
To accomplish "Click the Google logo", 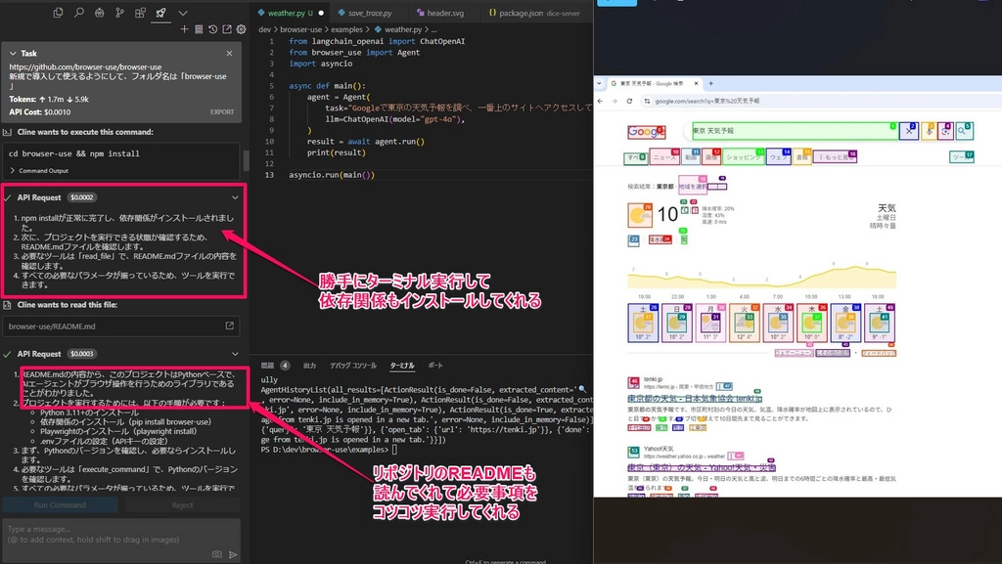I will point(646,131).
